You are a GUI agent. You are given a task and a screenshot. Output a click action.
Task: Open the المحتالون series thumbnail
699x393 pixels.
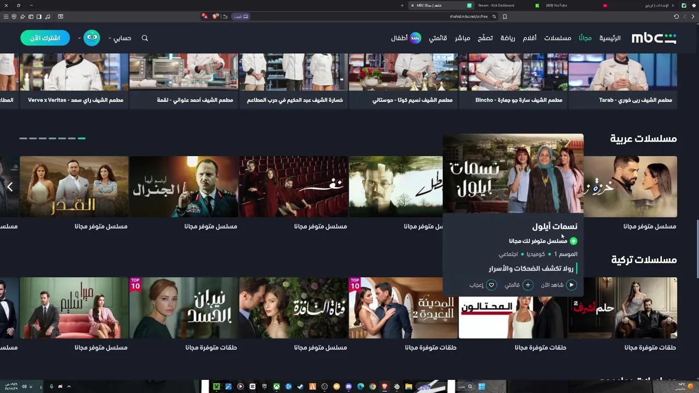point(513,317)
